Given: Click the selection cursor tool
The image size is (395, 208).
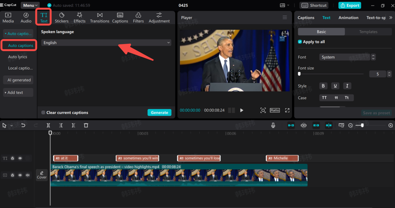Looking at the screenshot, I should (5, 125).
